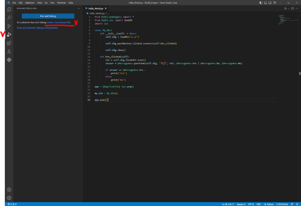301x206 pixels.
Task: Run Python file with the play icon
Action: (x=285, y=8)
